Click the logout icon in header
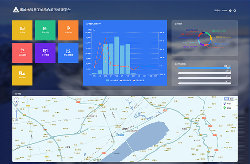The image size is (250, 164). tap(235, 11)
